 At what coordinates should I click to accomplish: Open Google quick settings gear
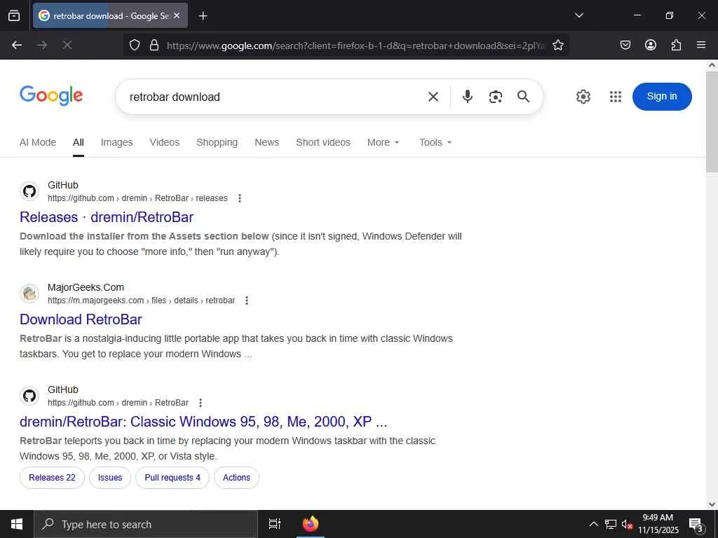pyautogui.click(x=583, y=97)
